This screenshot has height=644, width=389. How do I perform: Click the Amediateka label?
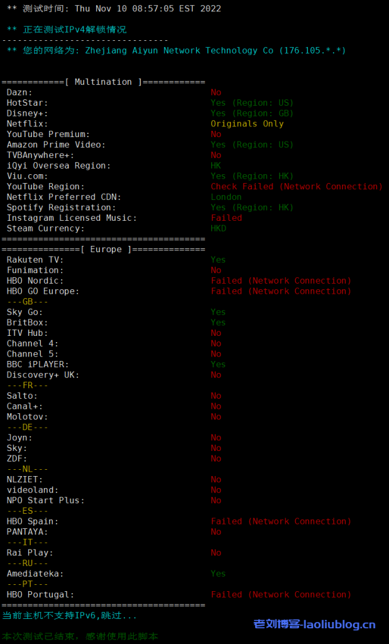pos(35,574)
